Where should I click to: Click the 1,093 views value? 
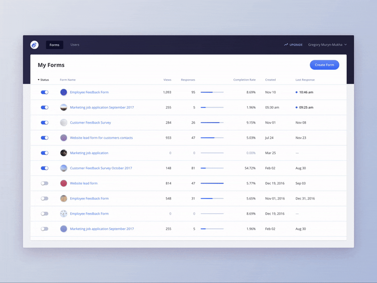click(x=167, y=92)
